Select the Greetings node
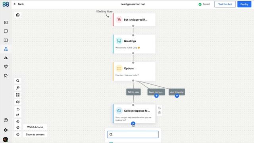This screenshot has height=143, width=254. point(134,44)
